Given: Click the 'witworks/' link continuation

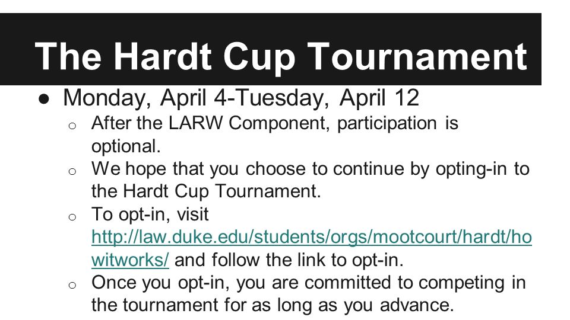Looking at the screenshot, I should [130, 260].
